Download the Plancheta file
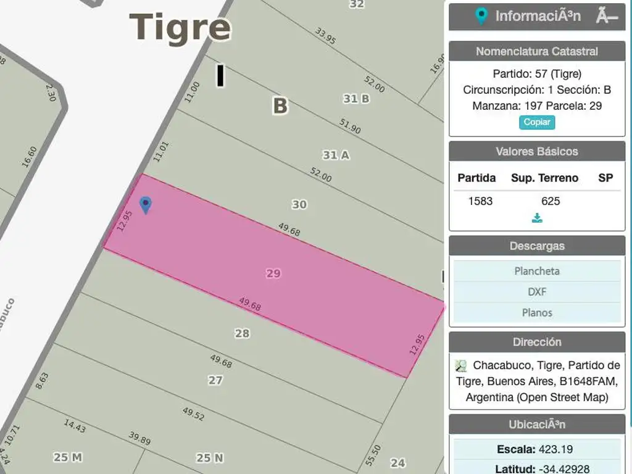The width and height of the screenshot is (632, 474). click(537, 271)
